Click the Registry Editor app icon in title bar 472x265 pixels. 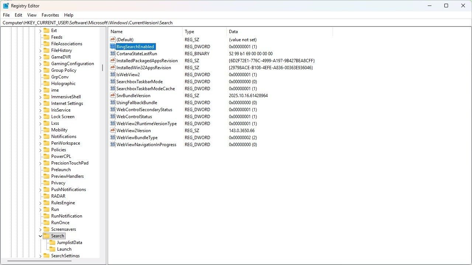pos(6,6)
